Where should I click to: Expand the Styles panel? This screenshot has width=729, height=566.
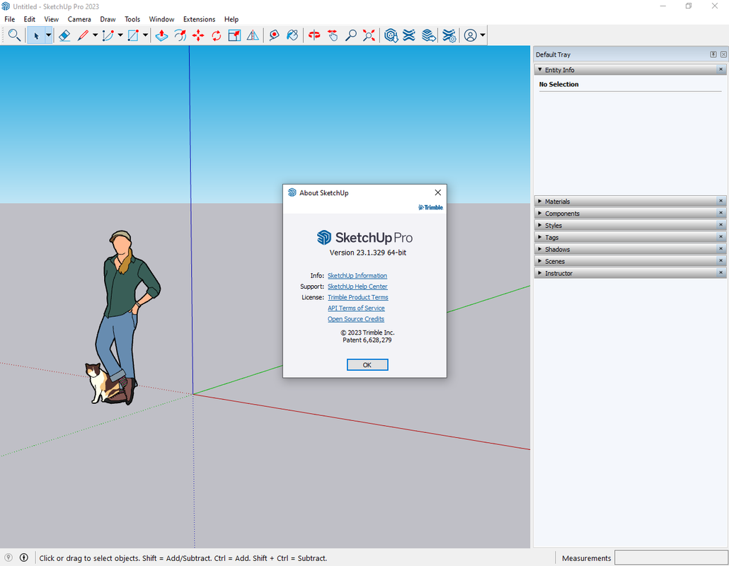tap(540, 226)
